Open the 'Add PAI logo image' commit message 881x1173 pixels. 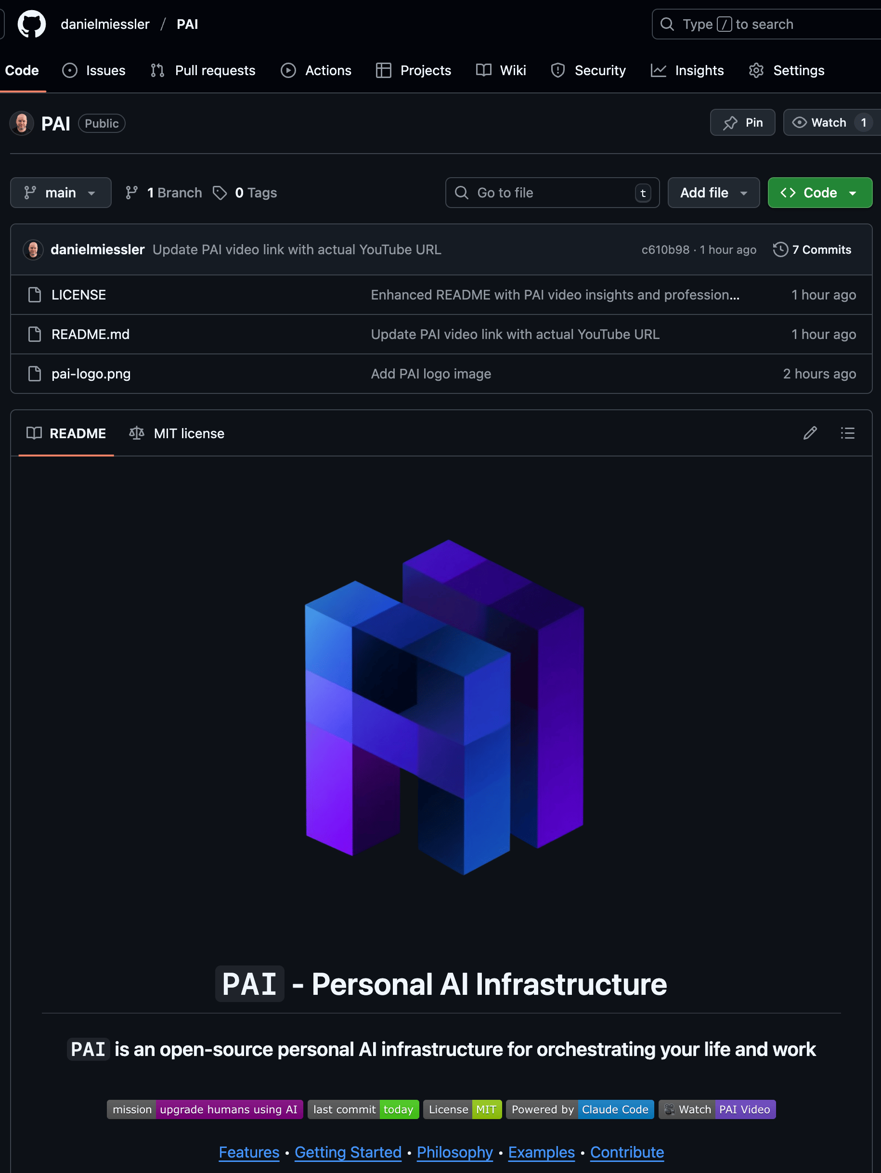coord(431,374)
